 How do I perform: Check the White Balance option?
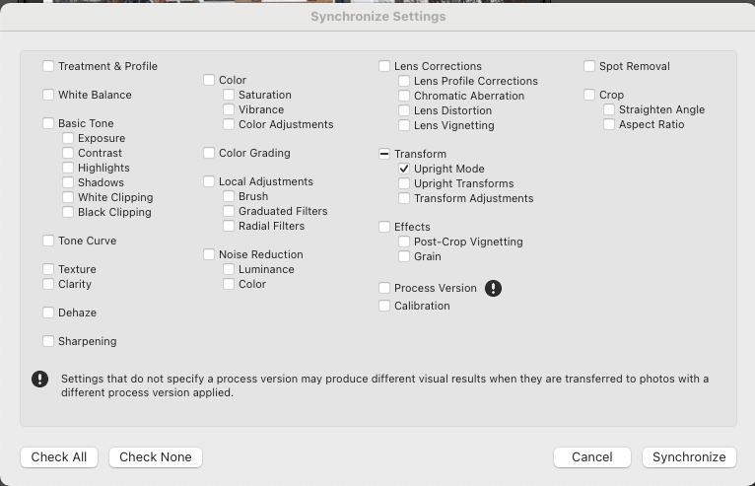tap(48, 96)
